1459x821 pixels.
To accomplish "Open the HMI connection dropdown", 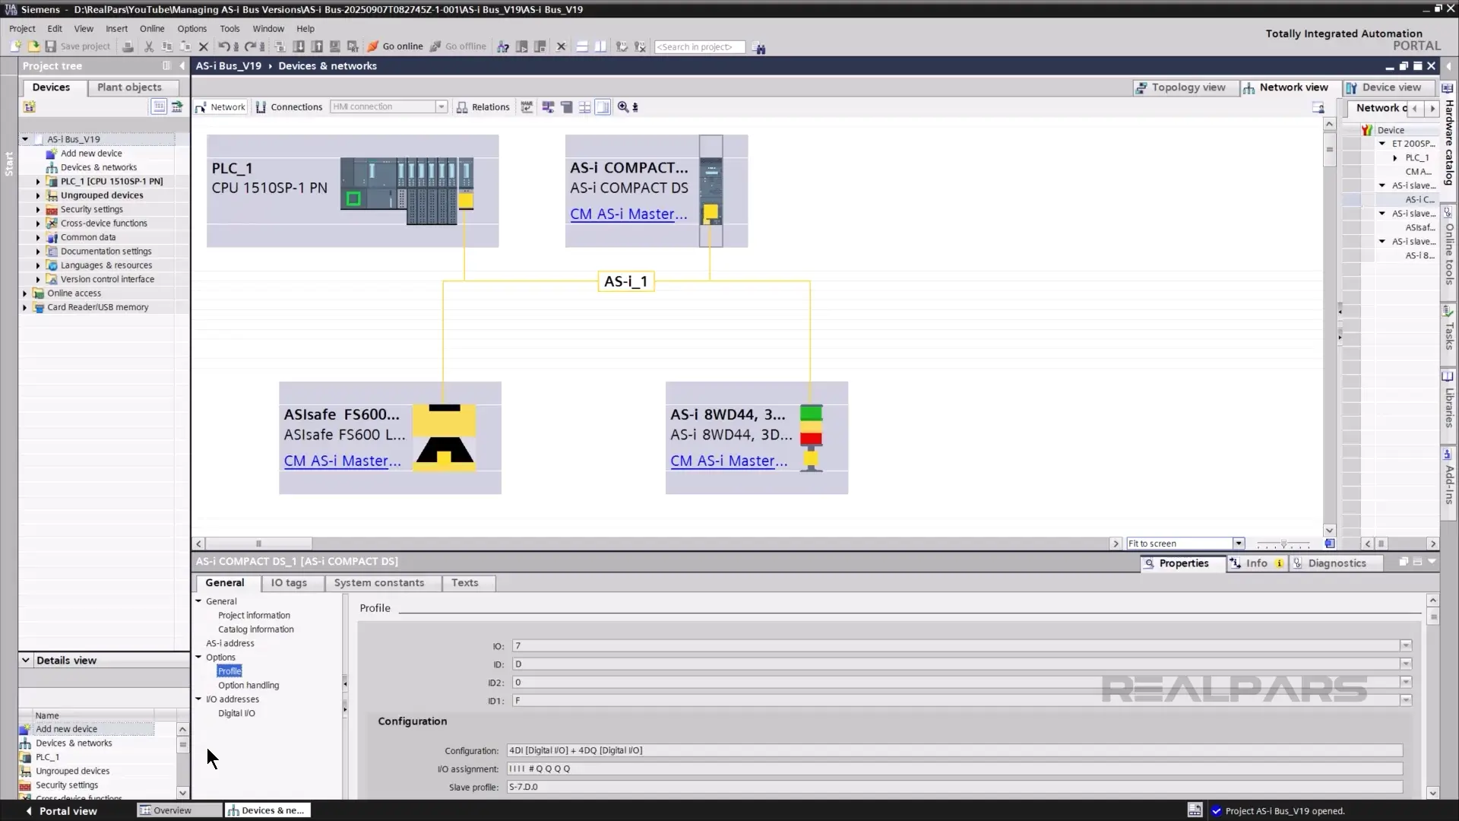I will click(441, 107).
